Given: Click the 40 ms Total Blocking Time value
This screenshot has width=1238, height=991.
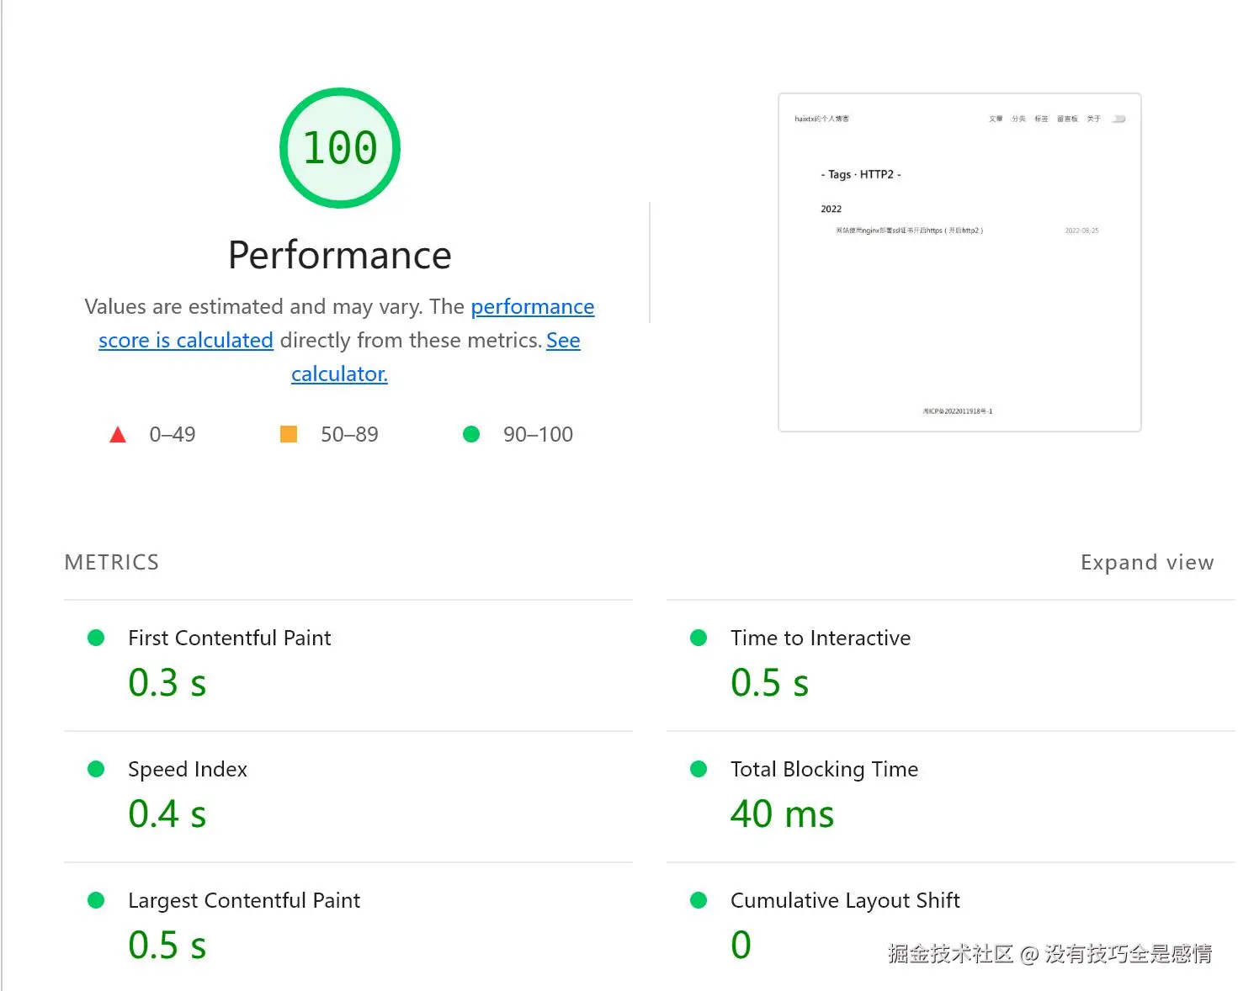Looking at the screenshot, I should click(x=782, y=814).
